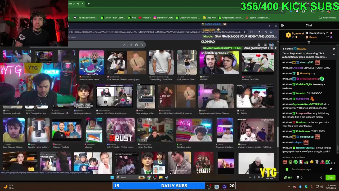The height and width of the screenshot is (191, 339).
Task: Show more quick emotes (three dots)
Action: [333, 162]
